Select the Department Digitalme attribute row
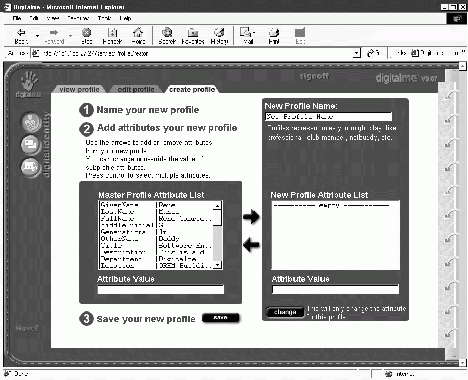This screenshot has width=468, height=380. click(157, 259)
